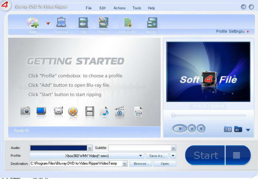Open the Actions menu

(119, 8)
